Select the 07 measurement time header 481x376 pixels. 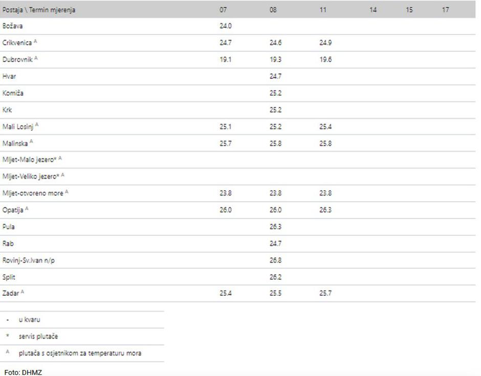coord(223,10)
